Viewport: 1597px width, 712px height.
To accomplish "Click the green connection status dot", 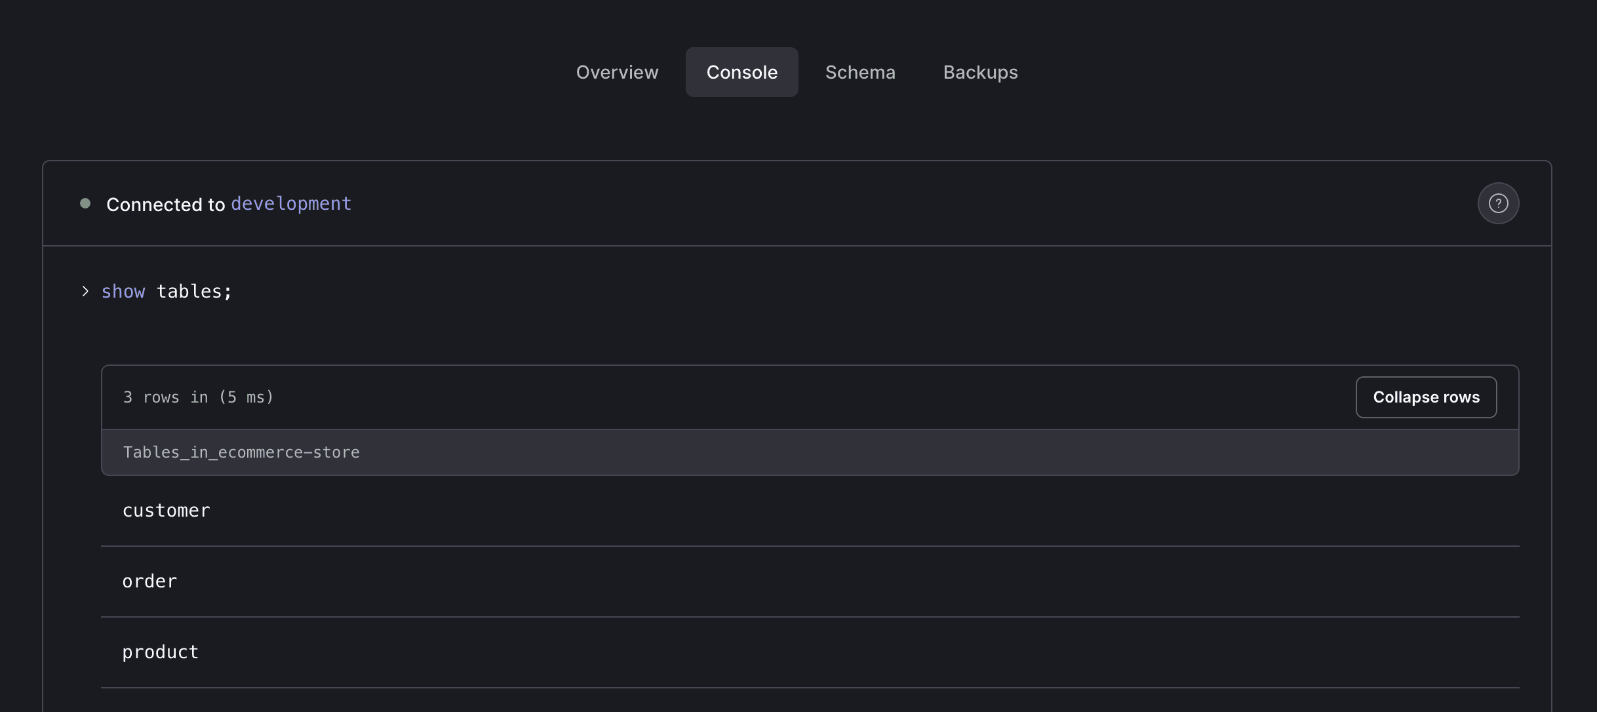I will tap(85, 203).
